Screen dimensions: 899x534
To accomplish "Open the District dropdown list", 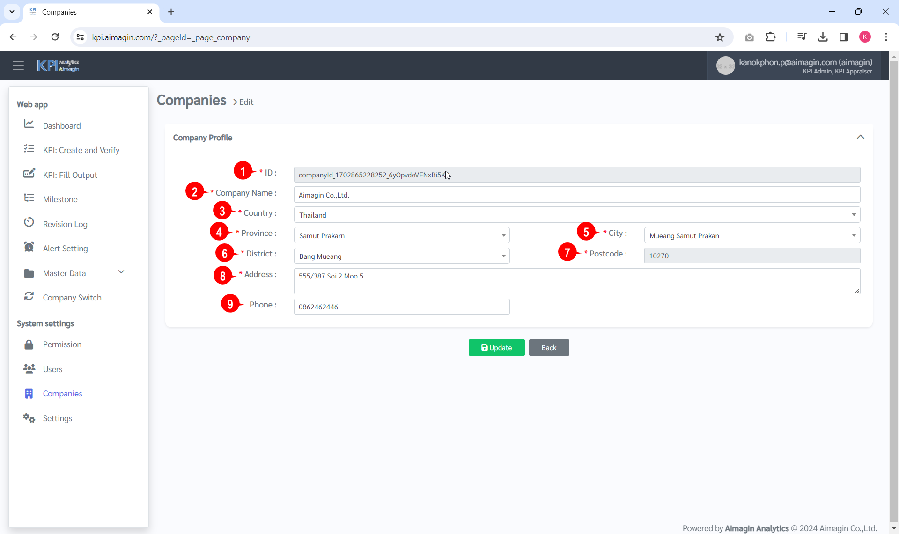I will (401, 256).
